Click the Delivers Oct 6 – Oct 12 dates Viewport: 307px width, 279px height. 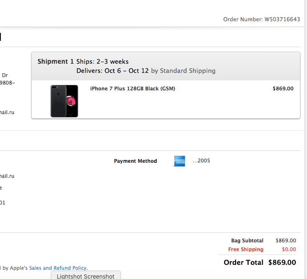pyautogui.click(x=112, y=71)
